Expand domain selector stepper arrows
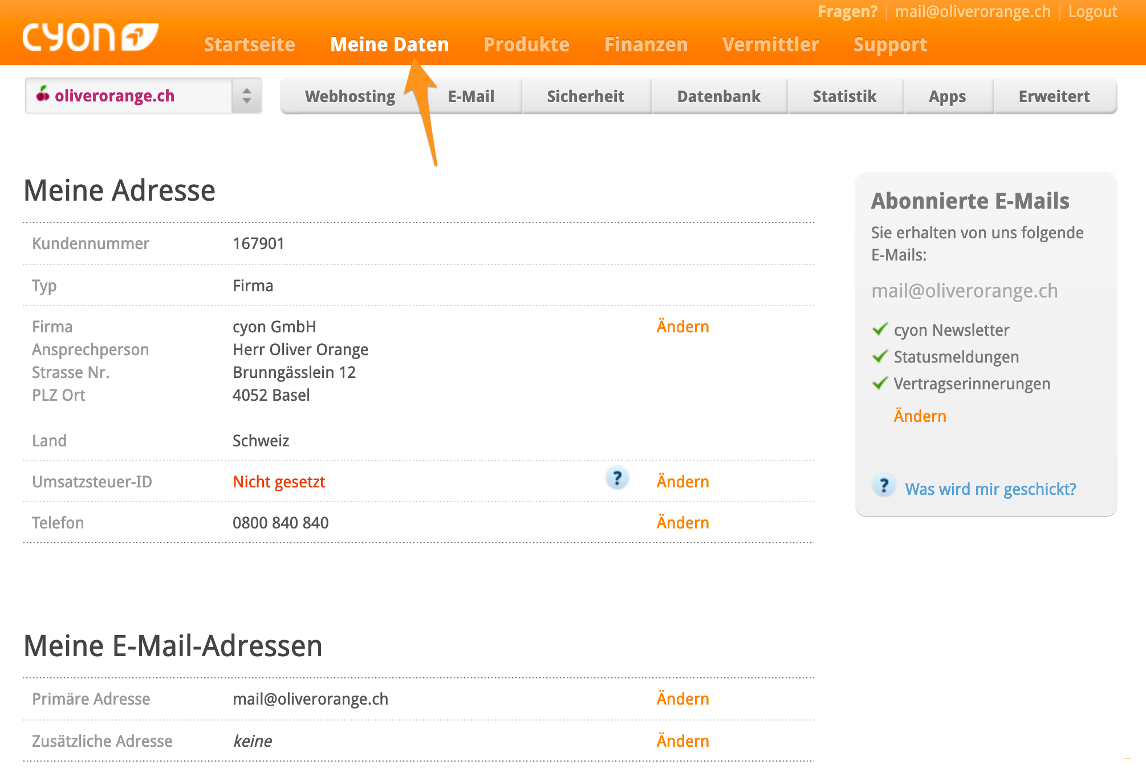 click(246, 96)
